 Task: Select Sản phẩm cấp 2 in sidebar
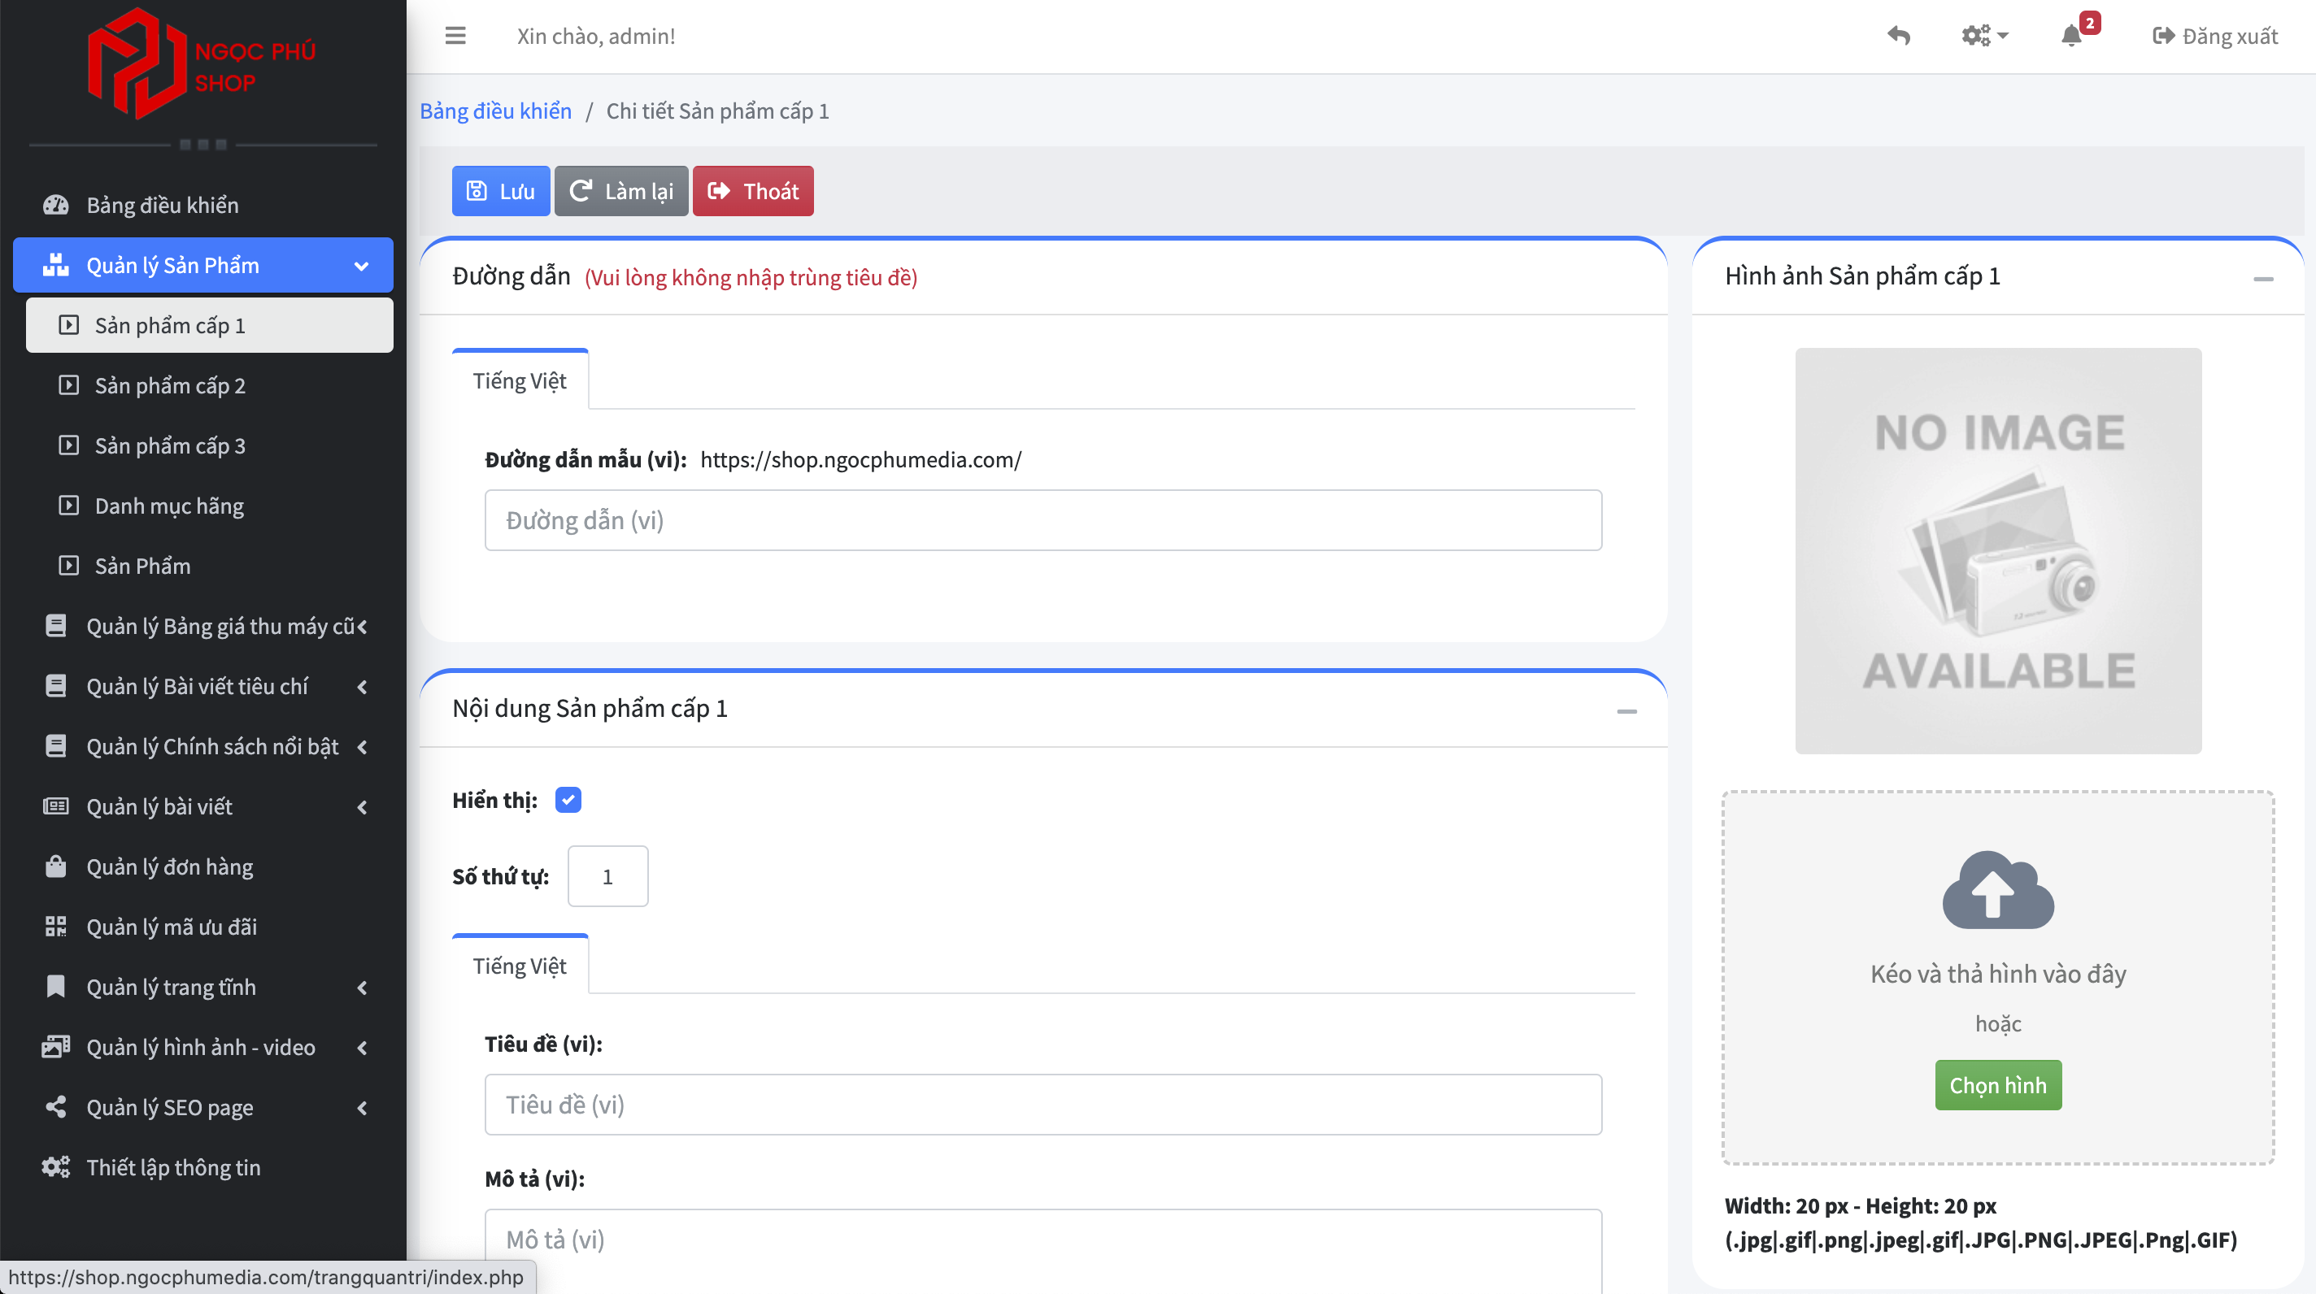[170, 385]
